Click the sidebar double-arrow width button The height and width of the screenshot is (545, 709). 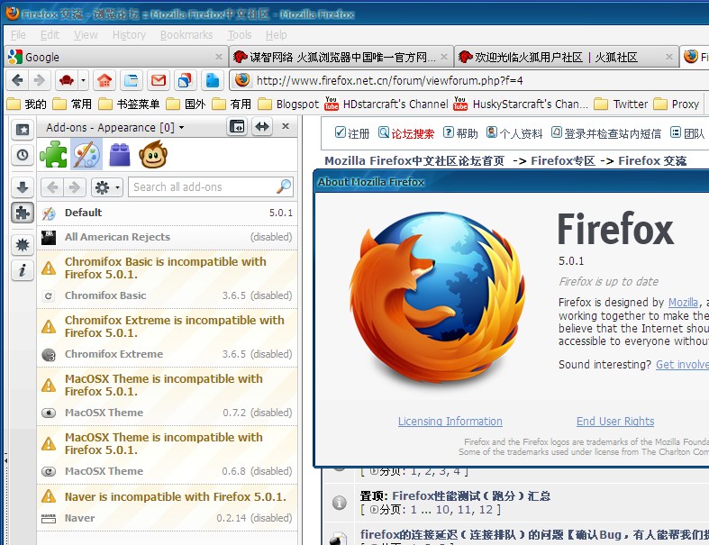click(x=262, y=127)
